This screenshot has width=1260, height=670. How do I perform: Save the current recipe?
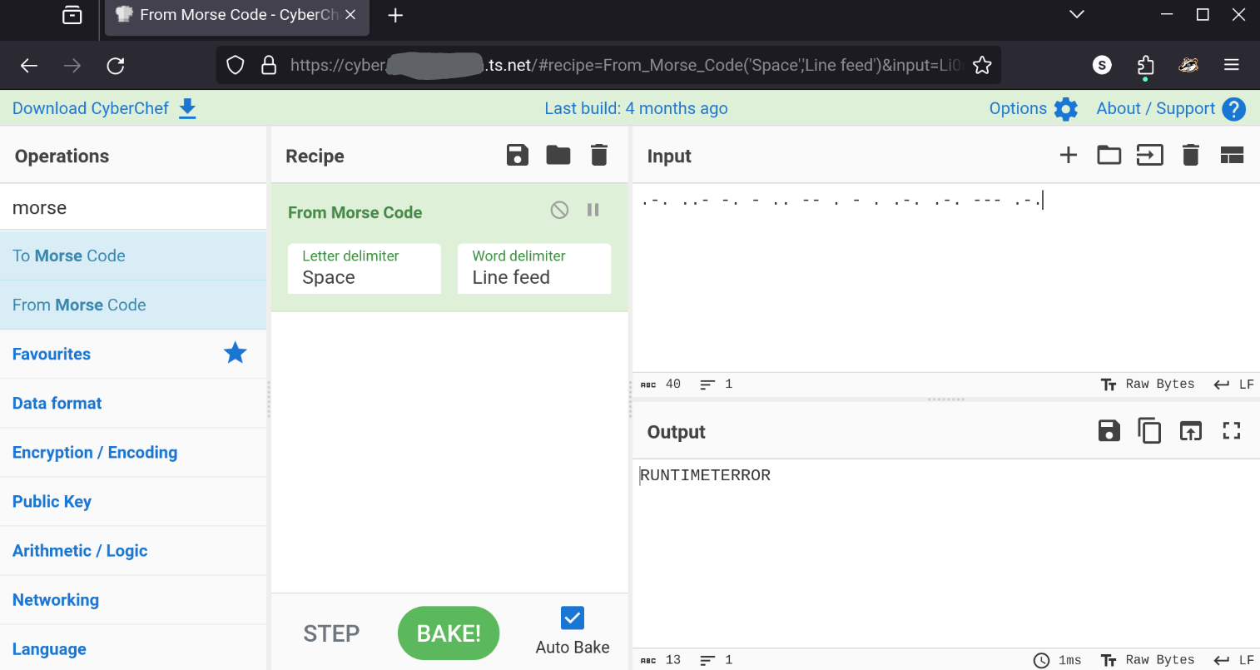coord(518,155)
